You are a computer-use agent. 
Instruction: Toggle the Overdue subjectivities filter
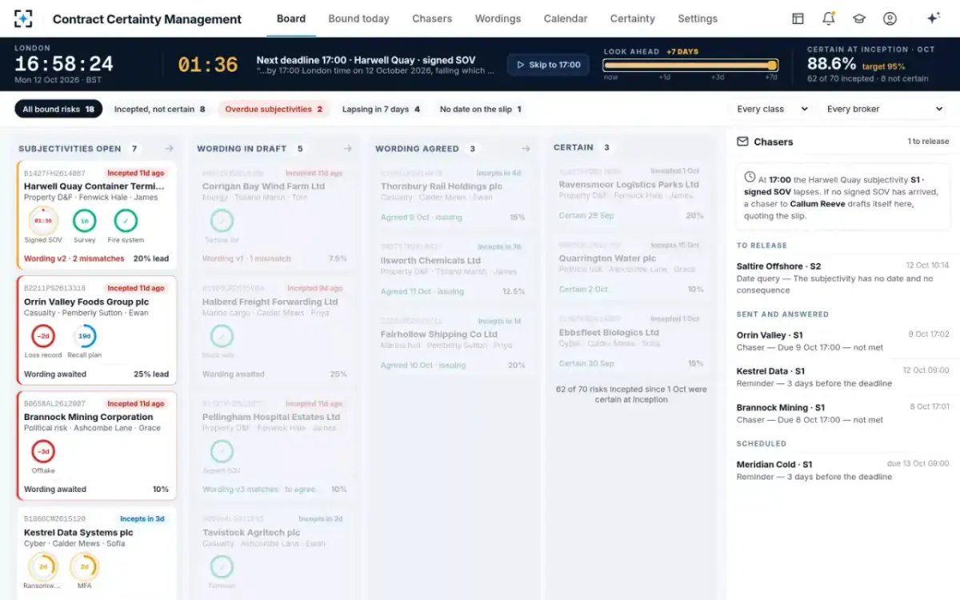point(274,109)
